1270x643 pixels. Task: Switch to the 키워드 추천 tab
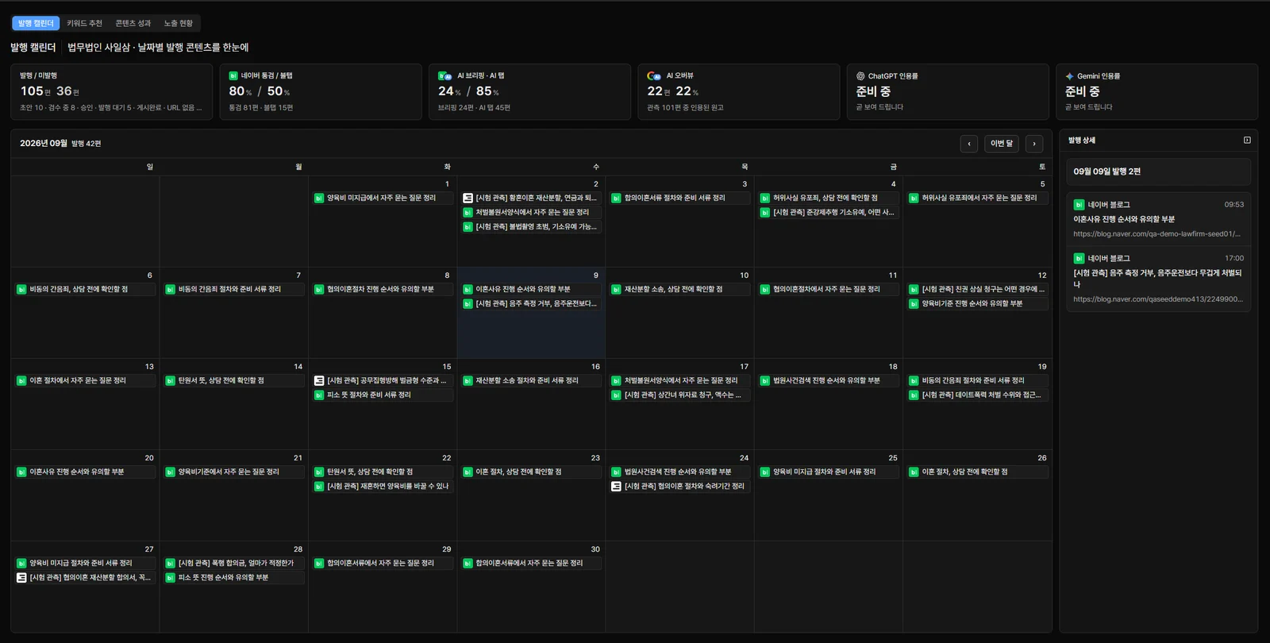84,23
